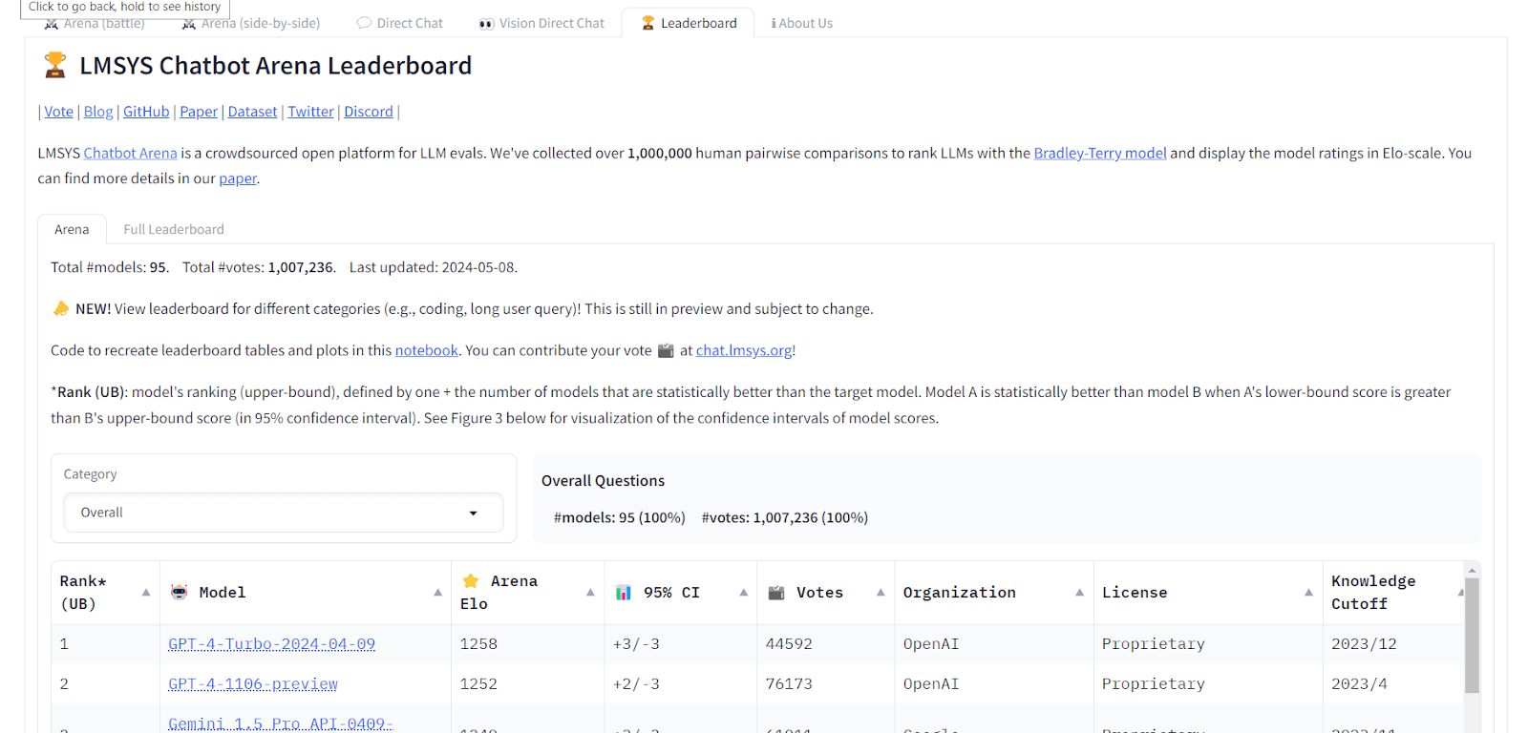This screenshot has width=1528, height=733.
Task: Sort by License column arrow
Action: coord(1308,593)
